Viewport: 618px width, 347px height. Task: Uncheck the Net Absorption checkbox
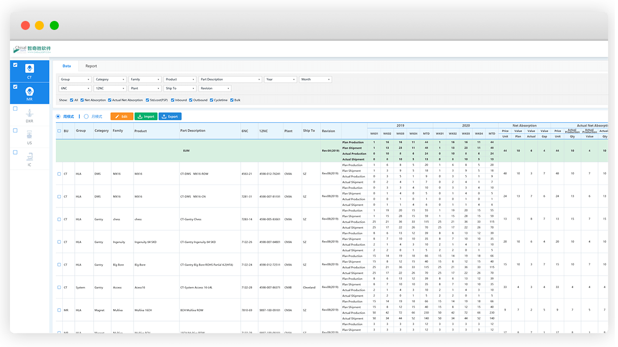(82, 100)
